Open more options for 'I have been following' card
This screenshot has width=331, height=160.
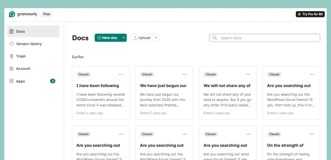pos(121,74)
